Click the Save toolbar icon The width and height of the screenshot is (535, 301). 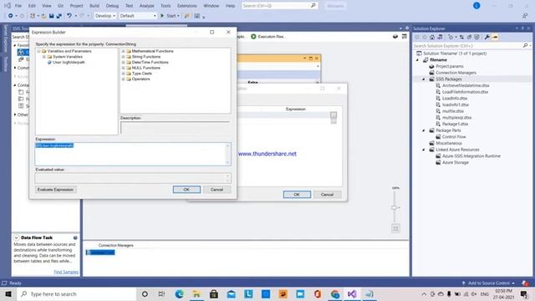point(52,16)
